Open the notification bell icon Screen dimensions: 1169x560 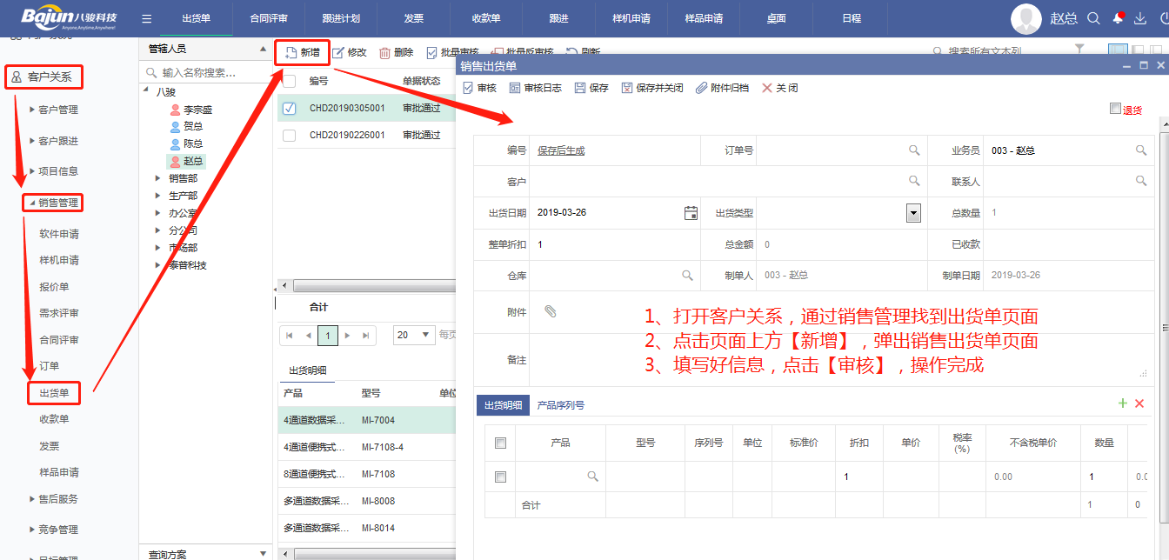click(1118, 18)
